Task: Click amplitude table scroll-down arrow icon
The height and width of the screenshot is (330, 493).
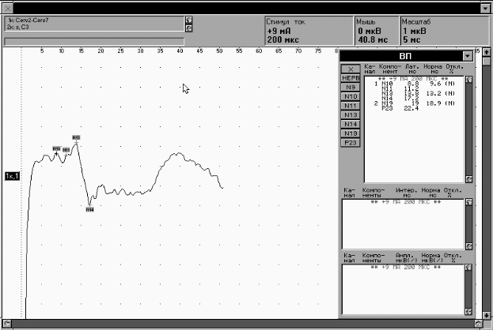Action: (x=468, y=312)
